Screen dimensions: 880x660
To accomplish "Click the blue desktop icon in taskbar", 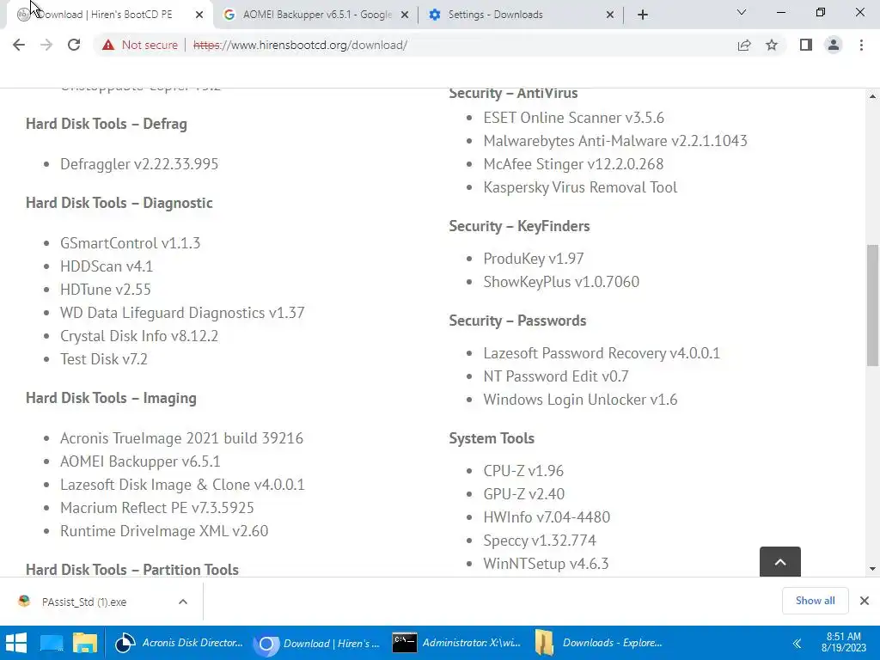I will [x=52, y=643].
